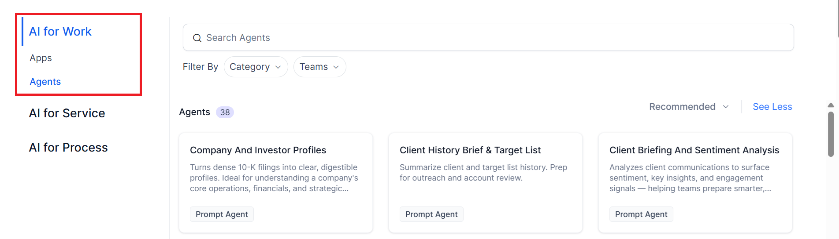Screen dimensions: 839x239
Task: Click the vertical scrollbar thumb
Action: (x=831, y=134)
